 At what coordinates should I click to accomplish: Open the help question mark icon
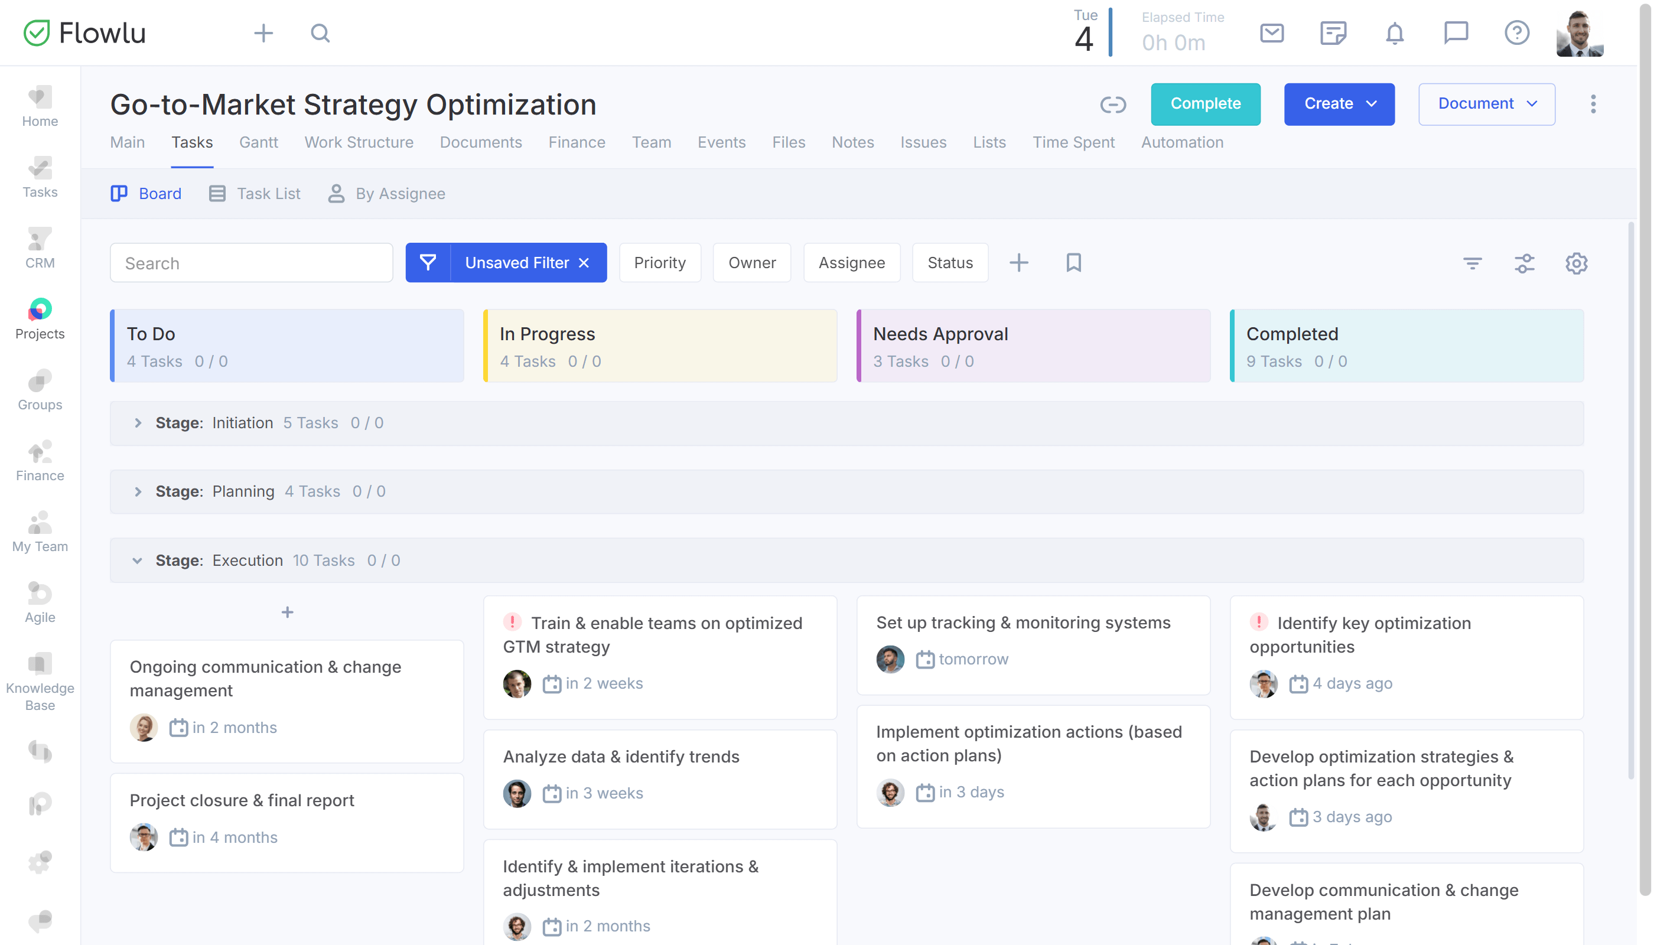point(1517,32)
